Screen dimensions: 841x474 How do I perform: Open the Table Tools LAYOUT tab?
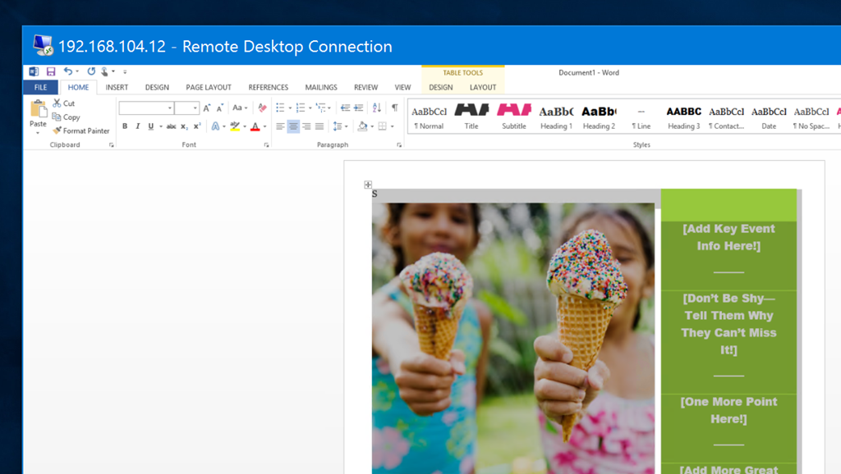click(x=483, y=87)
